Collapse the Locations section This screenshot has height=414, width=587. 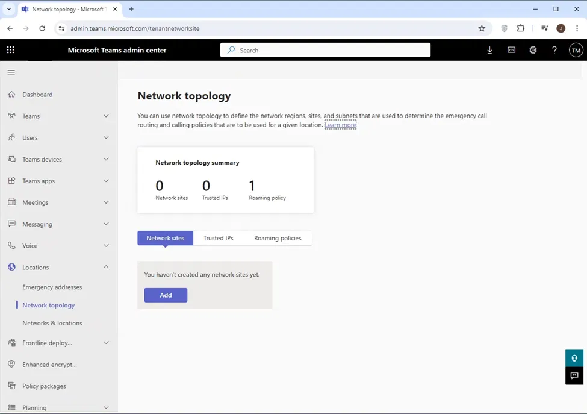pos(106,267)
